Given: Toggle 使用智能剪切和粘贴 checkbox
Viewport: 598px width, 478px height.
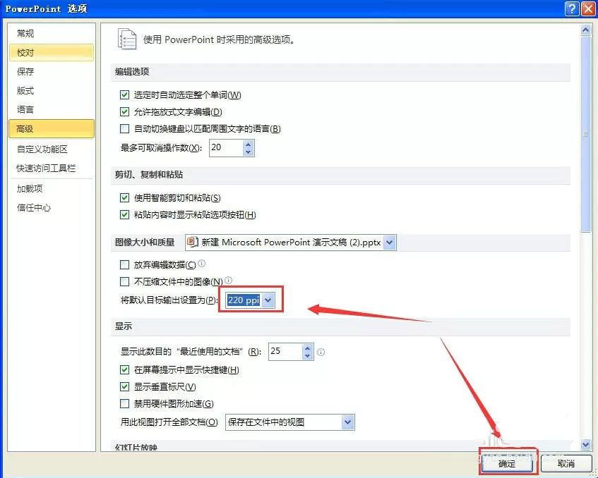Looking at the screenshot, I should point(124,197).
